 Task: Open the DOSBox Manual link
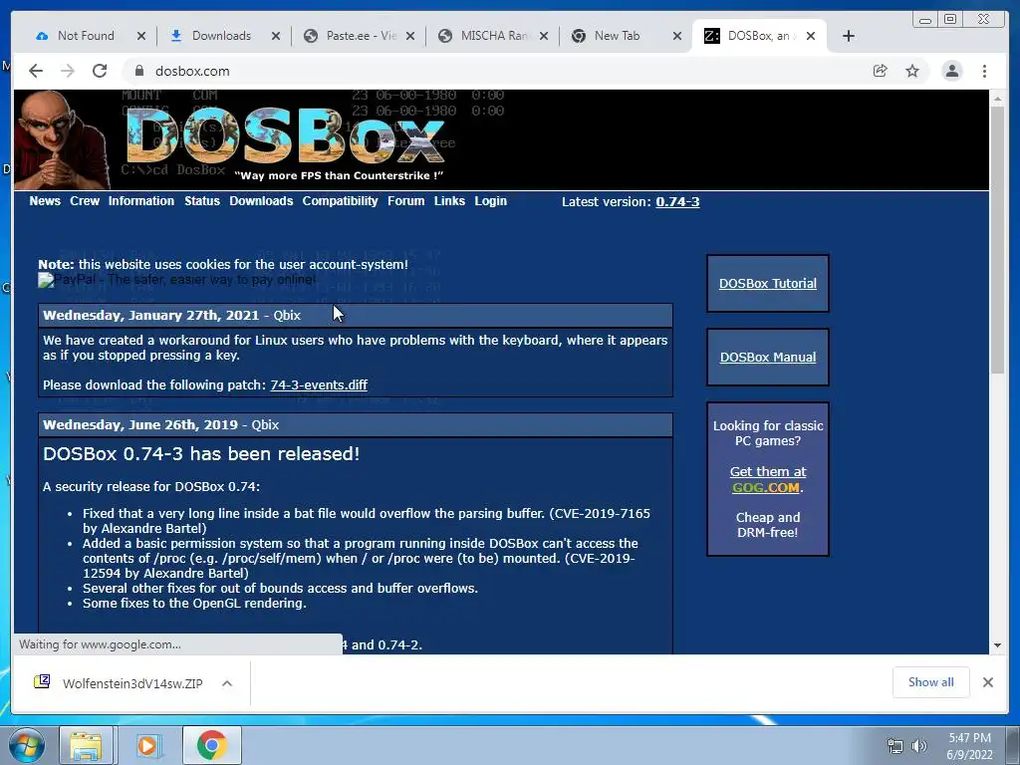click(x=768, y=358)
